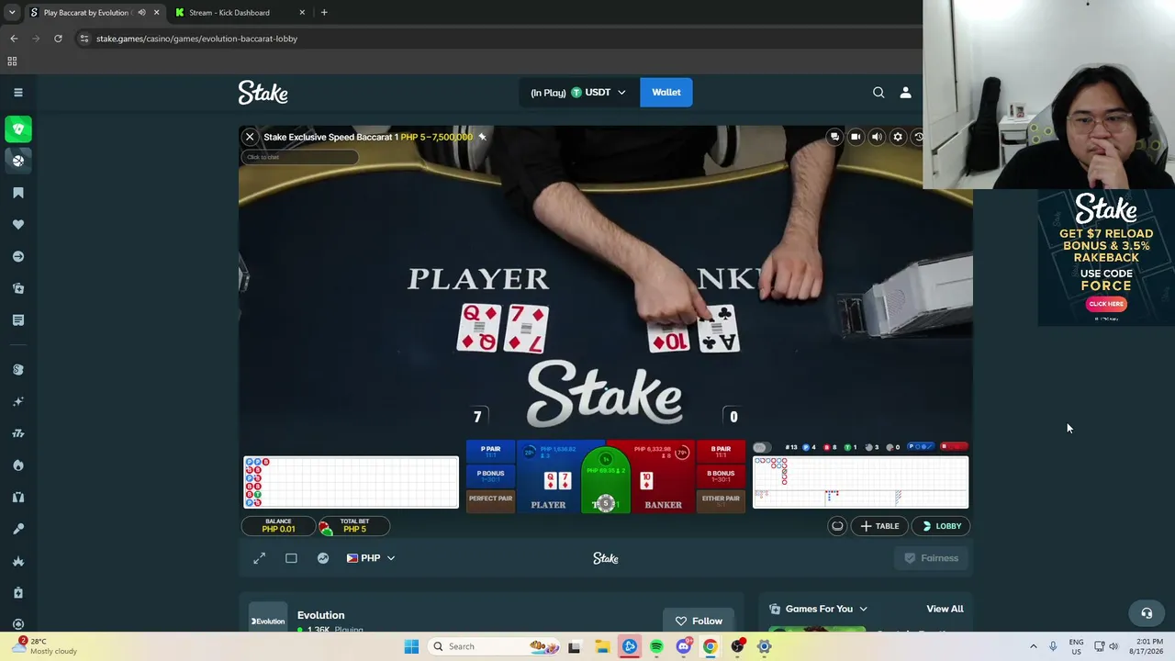
Task: Bet on EITHER PAIR spot
Action: point(721,500)
